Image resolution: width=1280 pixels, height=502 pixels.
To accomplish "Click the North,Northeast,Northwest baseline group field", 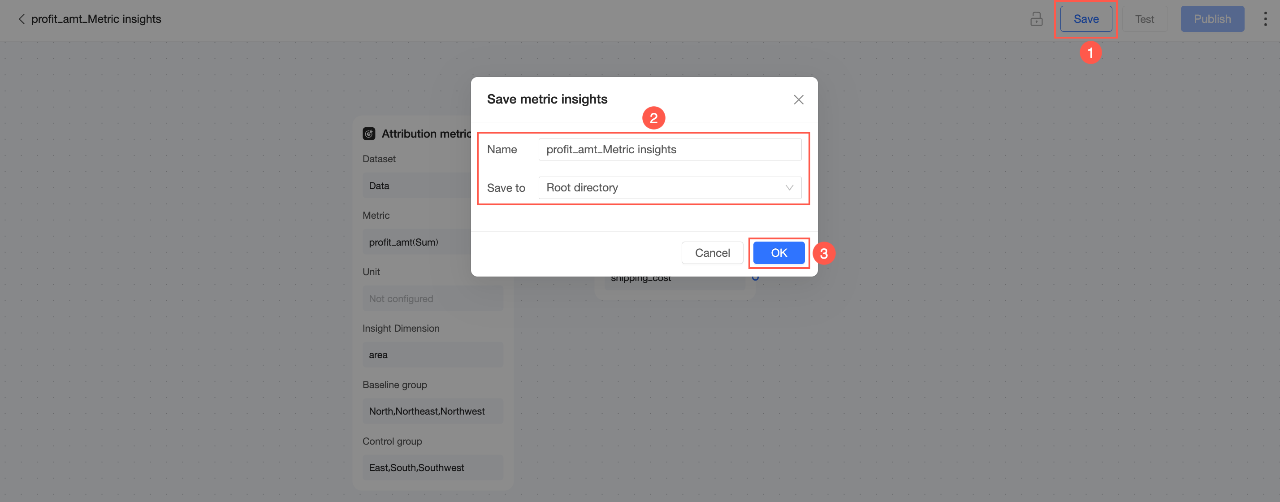I will click(432, 411).
